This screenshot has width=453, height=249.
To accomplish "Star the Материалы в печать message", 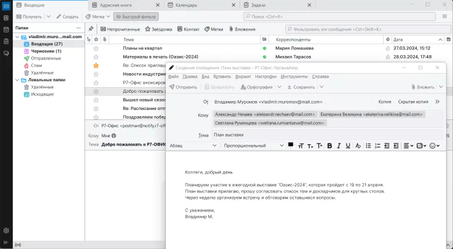I will click(96, 57).
